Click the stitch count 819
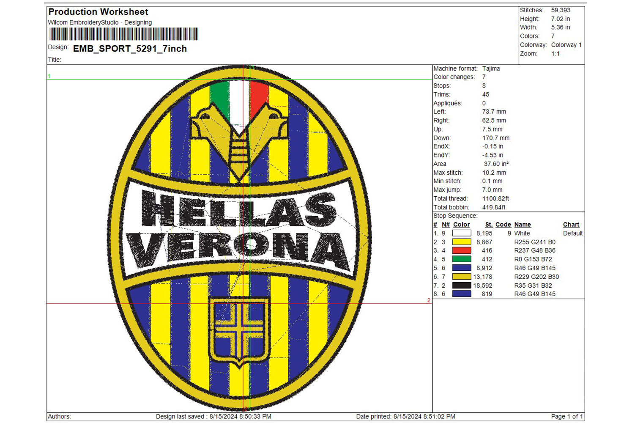The image size is (635, 423). click(487, 294)
